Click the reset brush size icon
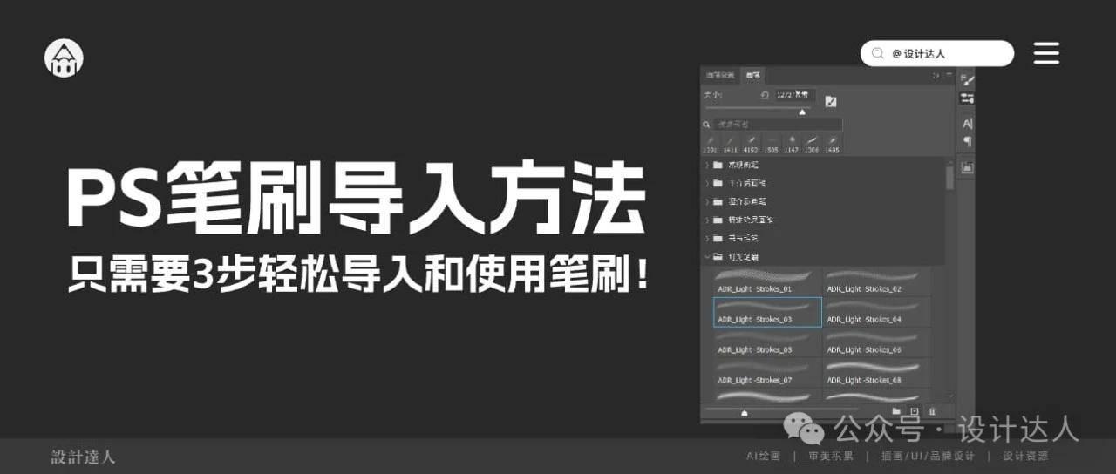 764,95
